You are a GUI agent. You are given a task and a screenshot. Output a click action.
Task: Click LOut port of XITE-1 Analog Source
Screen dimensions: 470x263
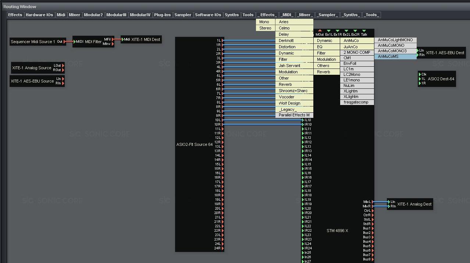point(63,66)
